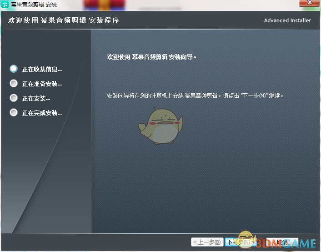This screenshot has height=252, width=321.
Task: Select the 正在完成安装 step indicator
Action: (14, 112)
